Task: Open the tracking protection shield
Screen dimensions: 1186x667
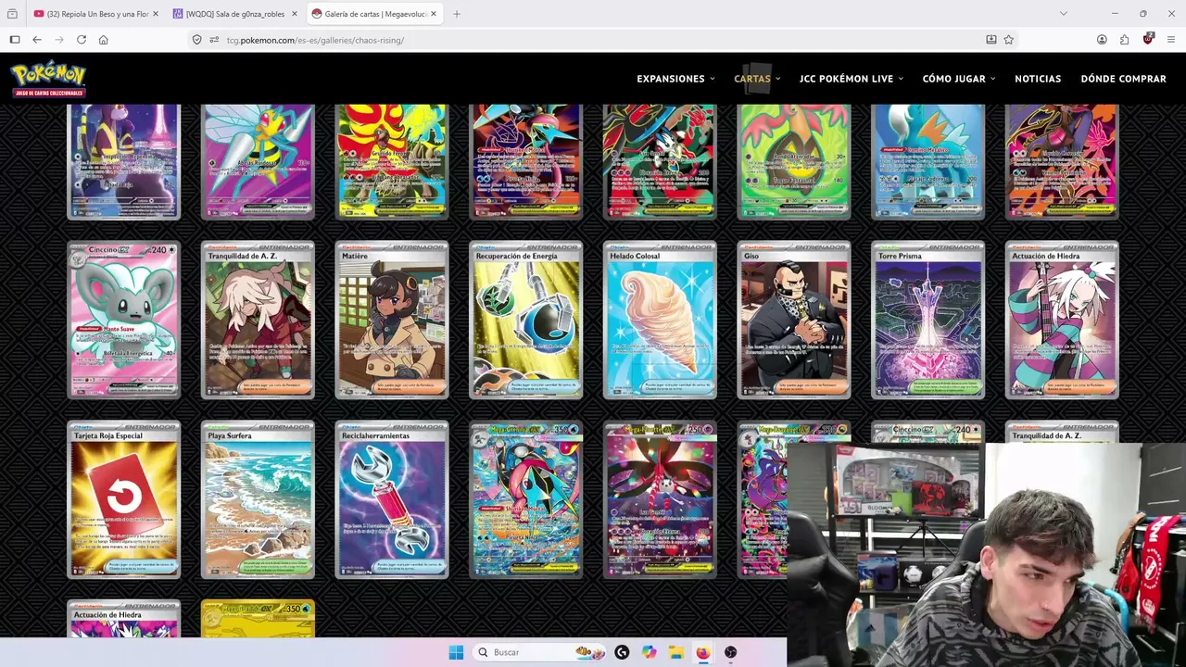Action: (196, 40)
